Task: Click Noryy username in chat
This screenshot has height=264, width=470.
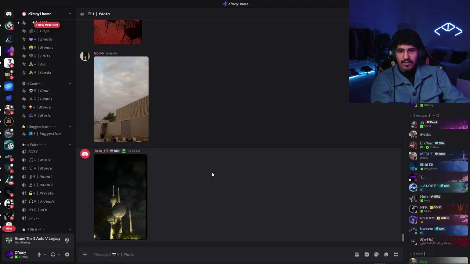Action: (x=99, y=54)
